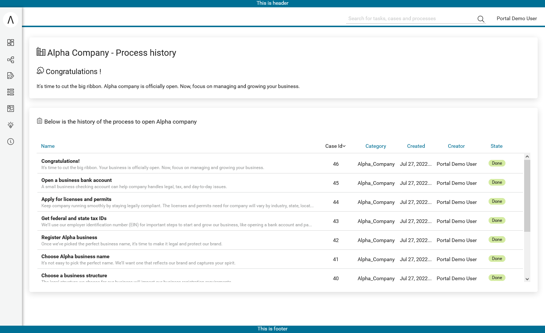Click Alpha_Company category in case 46 row
This screenshot has width=545, height=333.
(376, 164)
